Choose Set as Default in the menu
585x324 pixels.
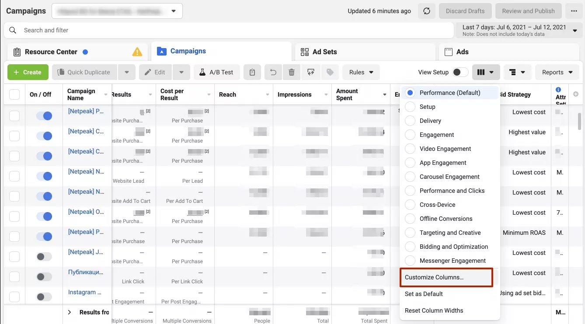(450, 294)
